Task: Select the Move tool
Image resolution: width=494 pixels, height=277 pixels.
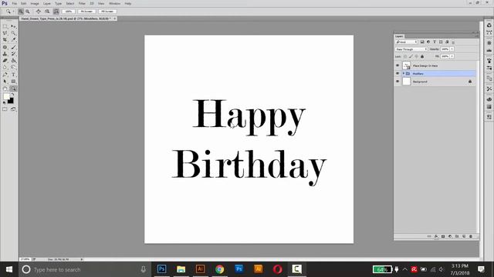Action: [x=13, y=26]
